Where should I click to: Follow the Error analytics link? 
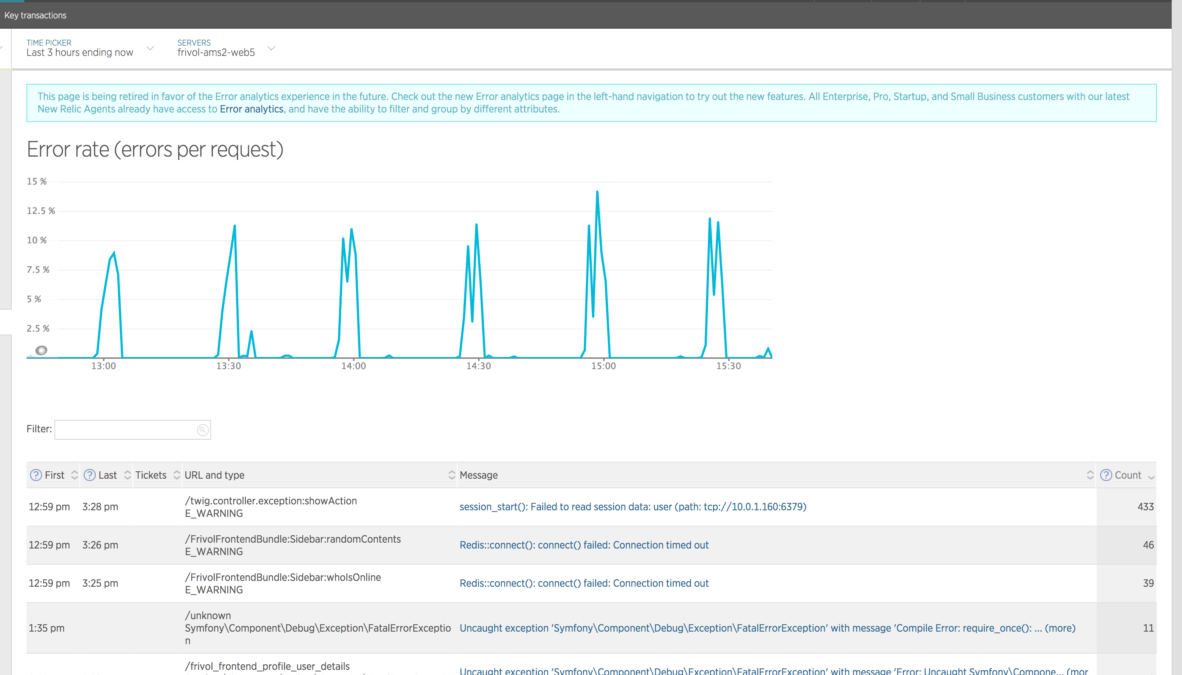pos(251,109)
